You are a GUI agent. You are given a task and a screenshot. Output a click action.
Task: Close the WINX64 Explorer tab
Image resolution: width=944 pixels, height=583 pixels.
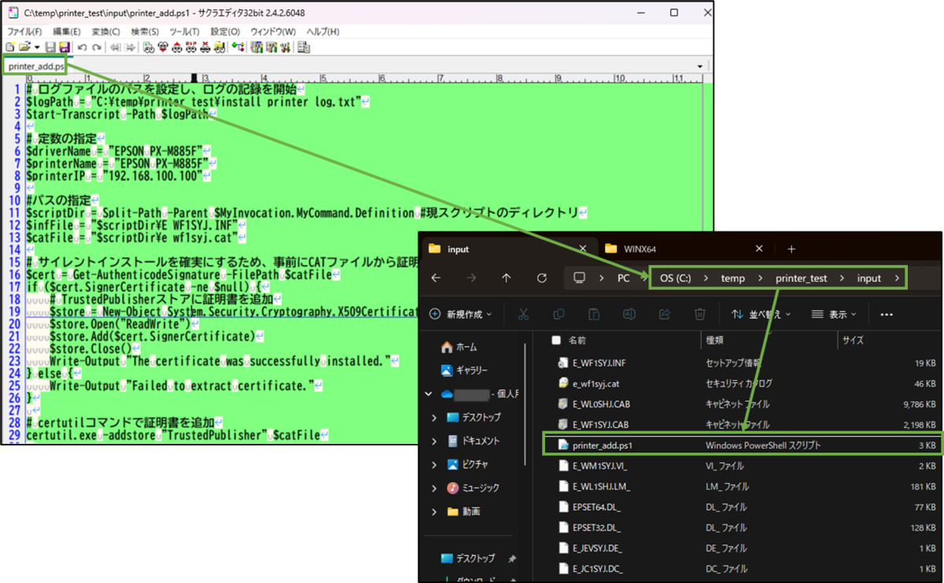(x=758, y=249)
